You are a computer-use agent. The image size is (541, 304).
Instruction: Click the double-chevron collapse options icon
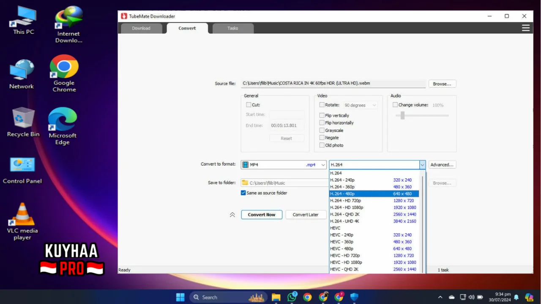232,214
